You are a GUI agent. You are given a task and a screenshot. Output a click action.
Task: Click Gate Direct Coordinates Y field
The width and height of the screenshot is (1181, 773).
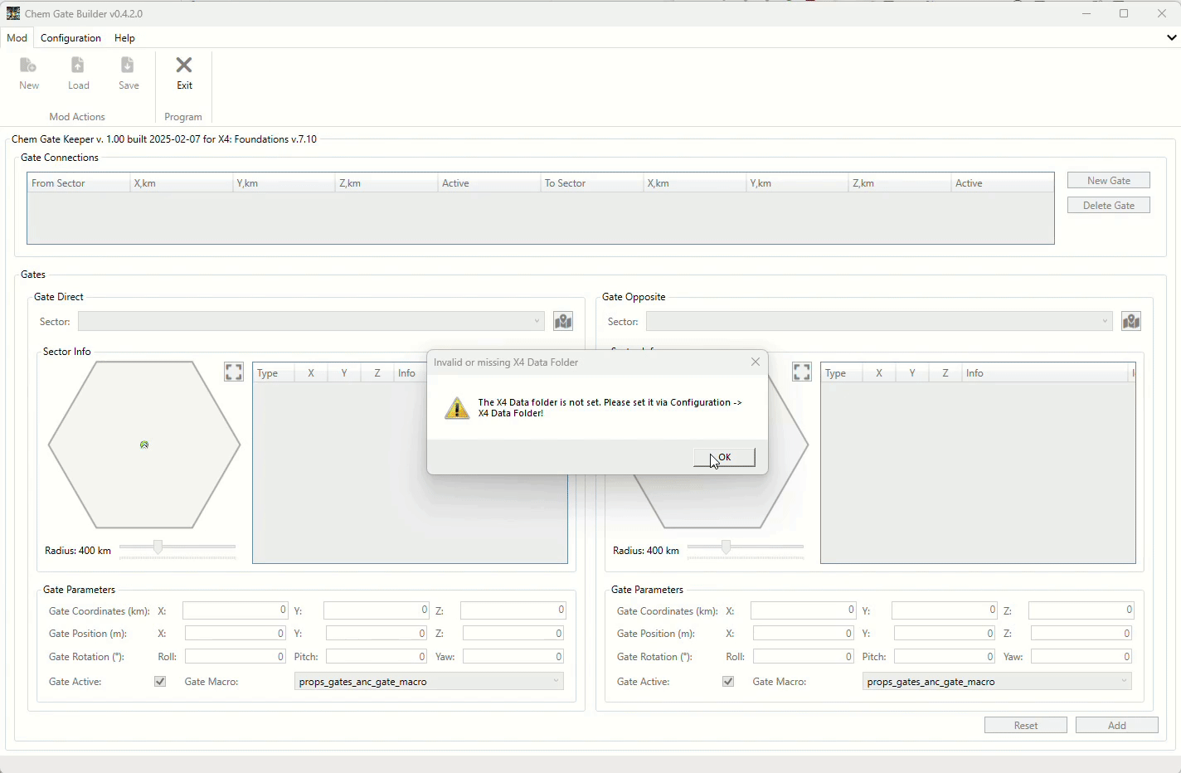(x=377, y=610)
